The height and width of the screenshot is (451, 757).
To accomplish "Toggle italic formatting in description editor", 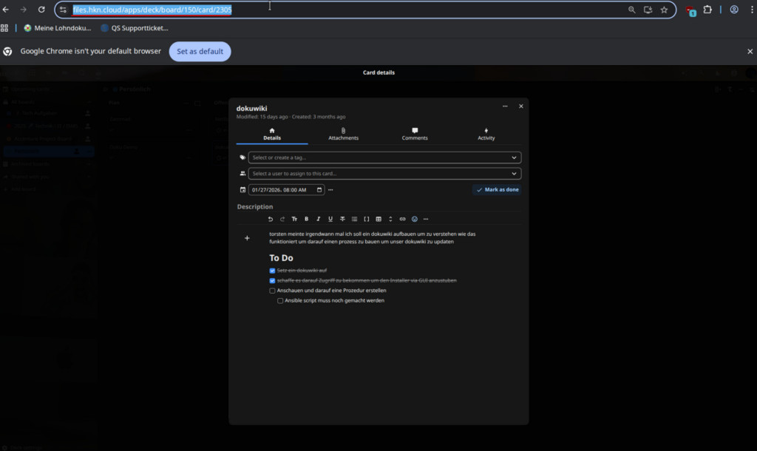I will point(319,219).
